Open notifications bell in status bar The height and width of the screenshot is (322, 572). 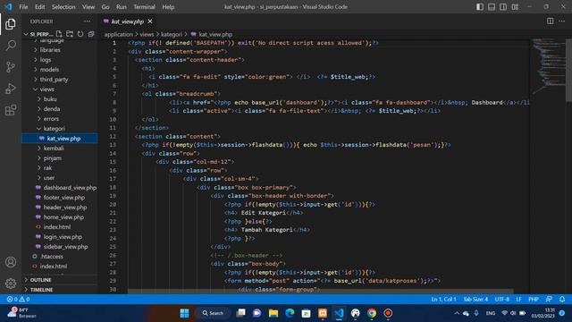(562, 299)
